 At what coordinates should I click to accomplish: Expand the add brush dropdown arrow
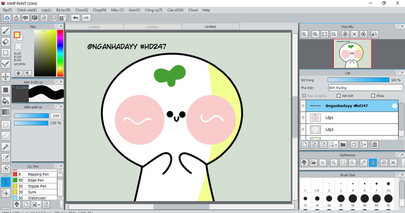tap(39, 205)
